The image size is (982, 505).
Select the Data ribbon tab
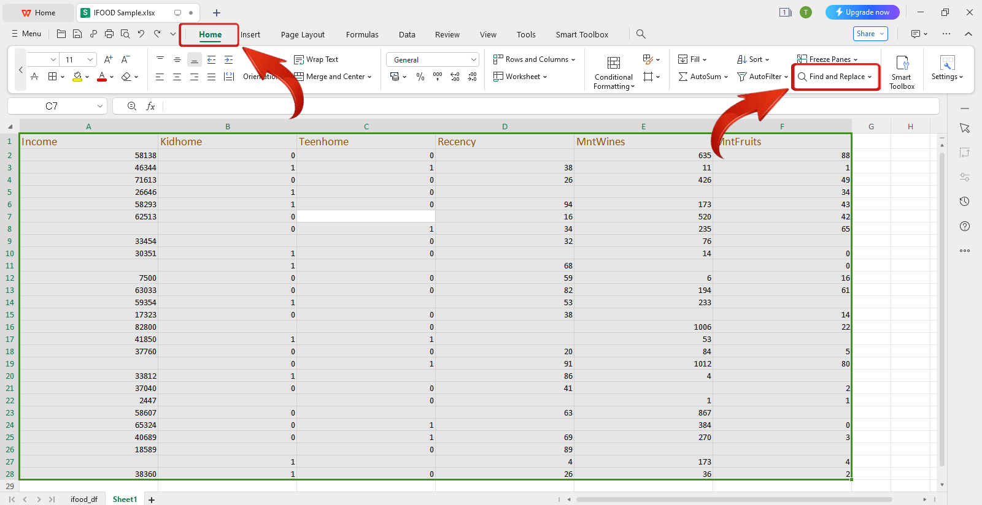pos(407,35)
